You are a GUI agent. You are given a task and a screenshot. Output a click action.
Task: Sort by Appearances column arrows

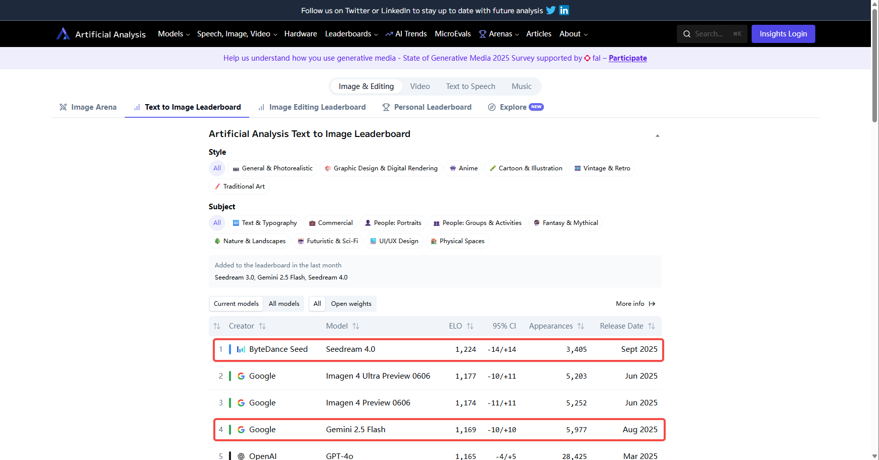click(x=581, y=326)
